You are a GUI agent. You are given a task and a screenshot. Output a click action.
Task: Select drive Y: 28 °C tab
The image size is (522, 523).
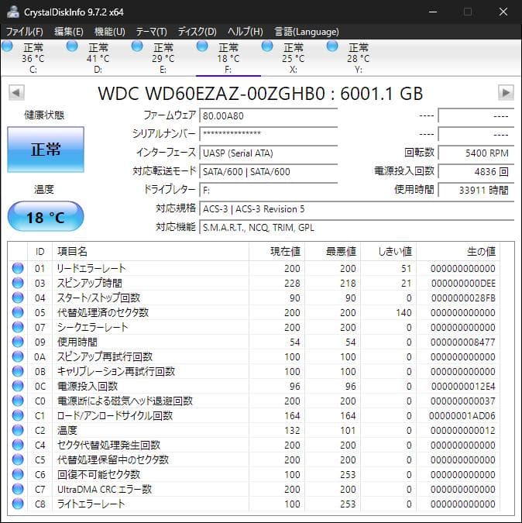[x=358, y=58]
